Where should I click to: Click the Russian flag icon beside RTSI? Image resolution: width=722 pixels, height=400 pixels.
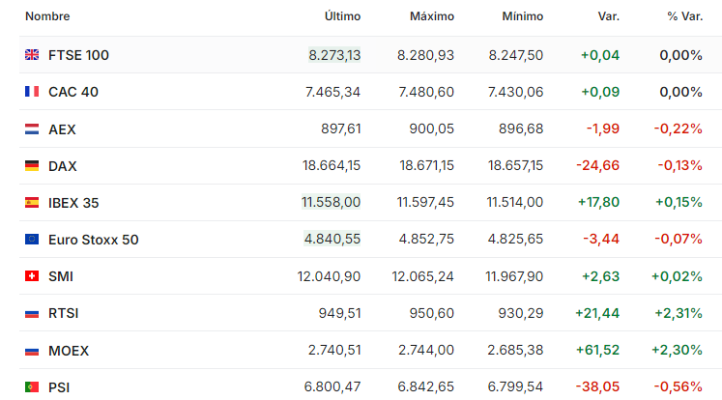[x=32, y=313]
